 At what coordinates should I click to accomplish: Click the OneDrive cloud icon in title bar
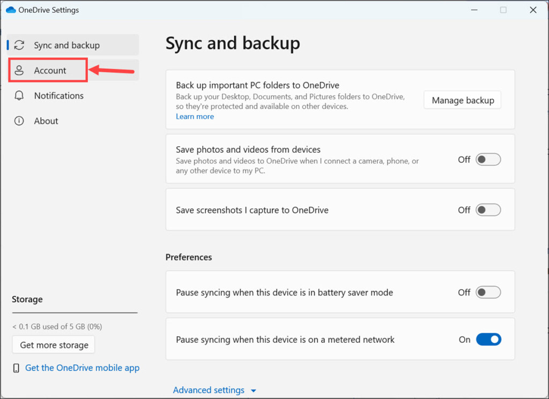(x=10, y=10)
